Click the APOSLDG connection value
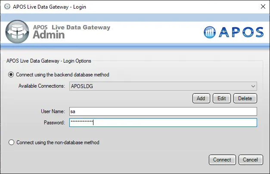 click(82, 86)
